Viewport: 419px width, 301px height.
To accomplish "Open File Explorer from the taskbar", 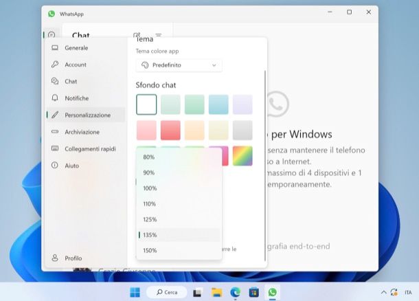I will [x=217, y=292].
